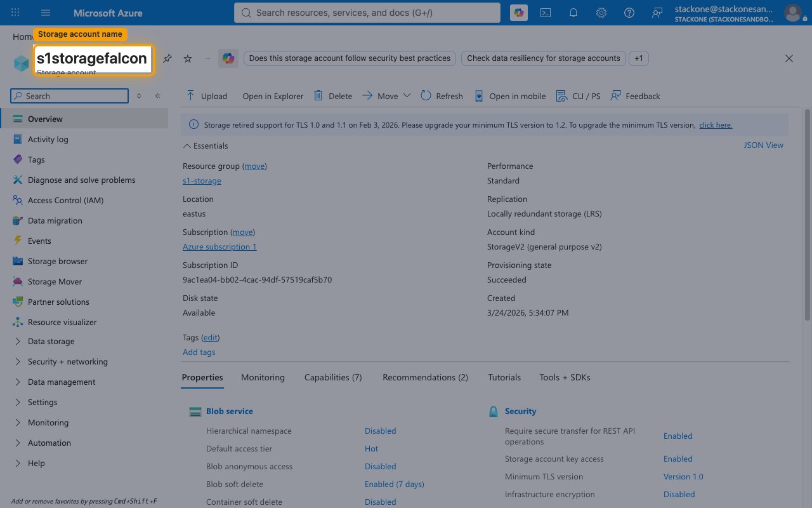The width and height of the screenshot is (812, 508).
Task: Select Overview in the sidebar
Action: [84, 119]
